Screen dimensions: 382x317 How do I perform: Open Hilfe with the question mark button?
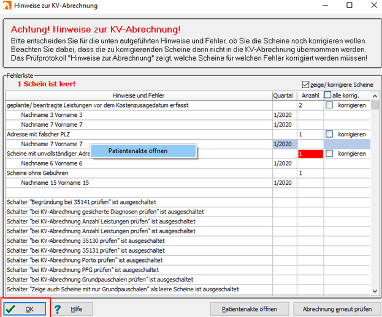pos(72,309)
